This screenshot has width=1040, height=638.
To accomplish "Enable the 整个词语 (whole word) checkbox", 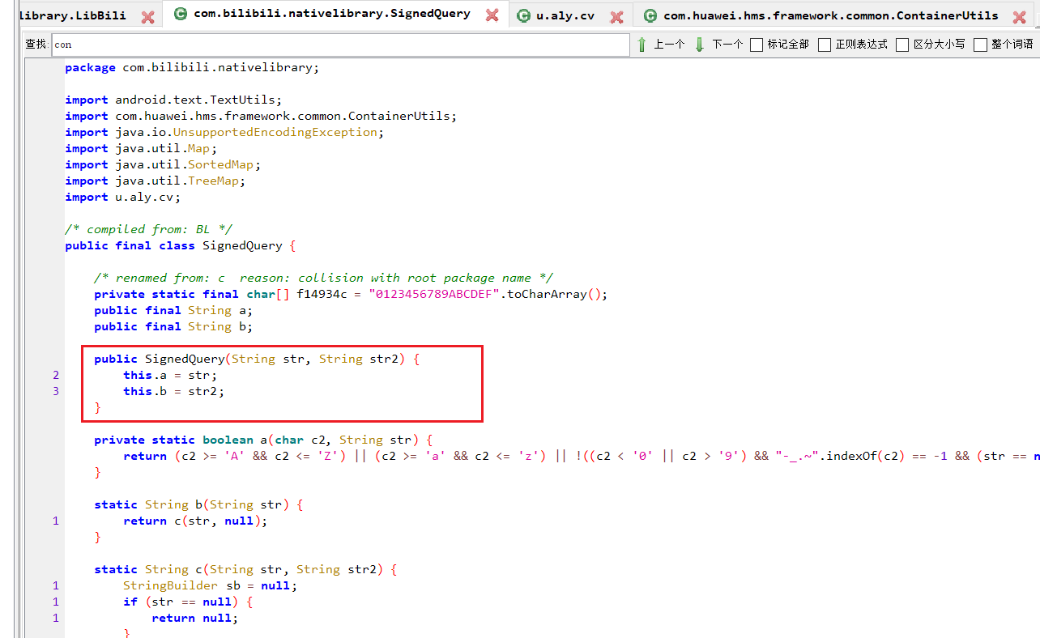I will click(980, 45).
